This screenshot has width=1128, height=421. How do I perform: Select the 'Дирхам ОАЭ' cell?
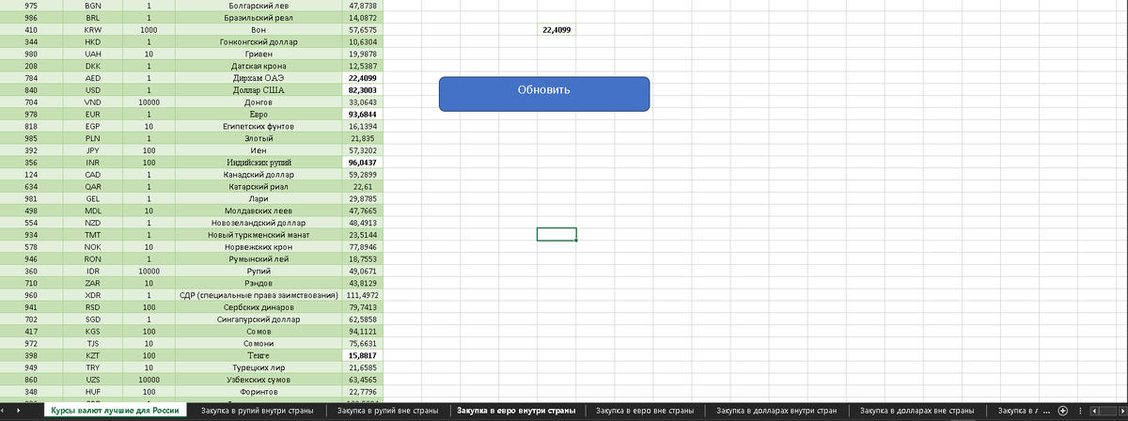[258, 78]
